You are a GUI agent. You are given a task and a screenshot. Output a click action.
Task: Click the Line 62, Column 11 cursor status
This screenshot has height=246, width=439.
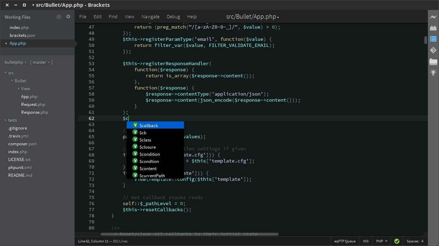(x=95, y=241)
